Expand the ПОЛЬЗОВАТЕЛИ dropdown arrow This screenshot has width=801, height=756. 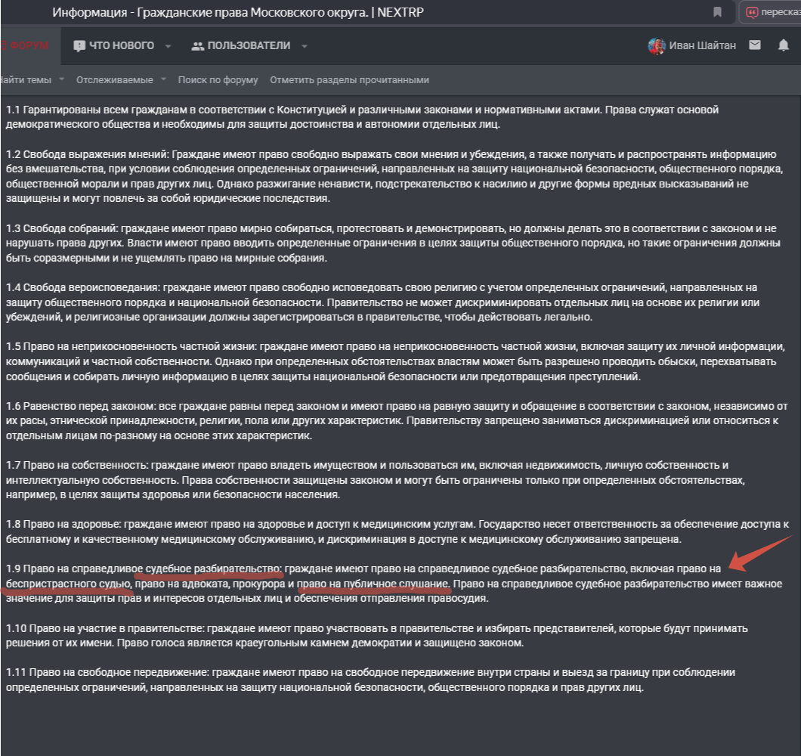[304, 46]
